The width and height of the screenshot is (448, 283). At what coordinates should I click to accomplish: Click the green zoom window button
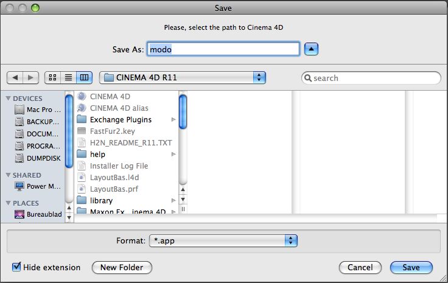click(35, 8)
